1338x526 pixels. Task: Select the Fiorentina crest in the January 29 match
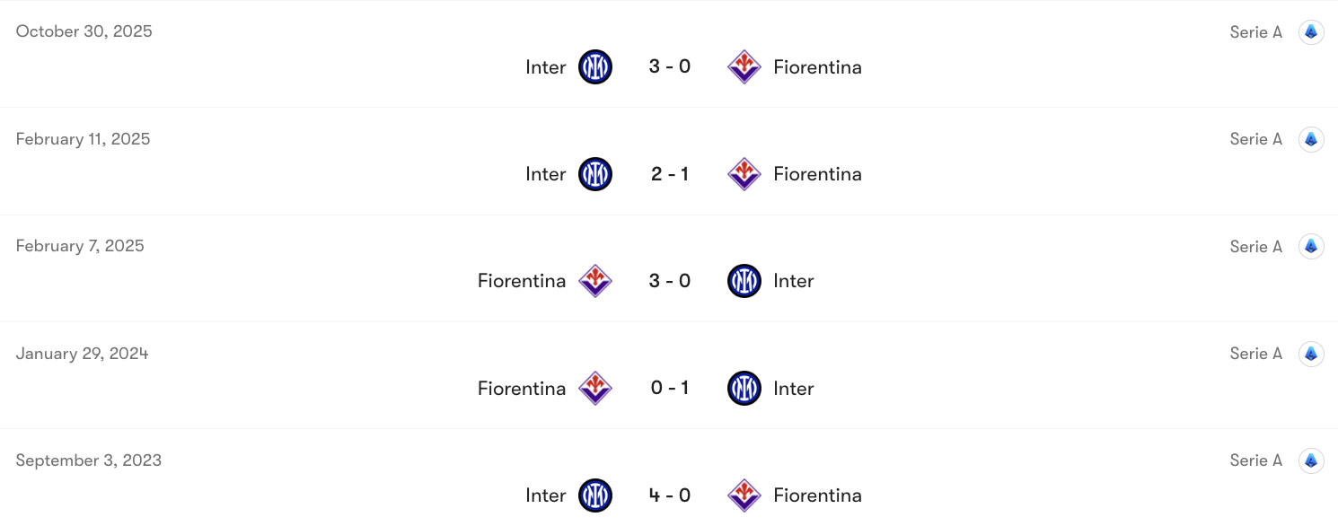coord(594,388)
